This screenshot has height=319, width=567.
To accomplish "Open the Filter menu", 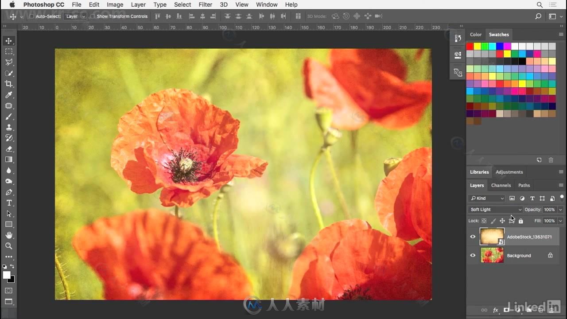I will pos(205,4).
